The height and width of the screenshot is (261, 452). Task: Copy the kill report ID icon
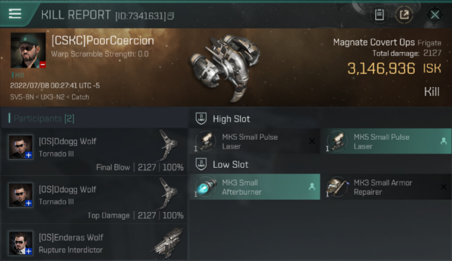[171, 16]
